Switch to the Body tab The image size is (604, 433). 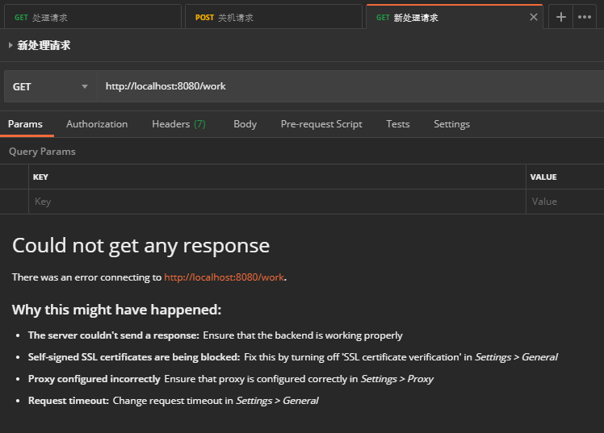click(245, 124)
